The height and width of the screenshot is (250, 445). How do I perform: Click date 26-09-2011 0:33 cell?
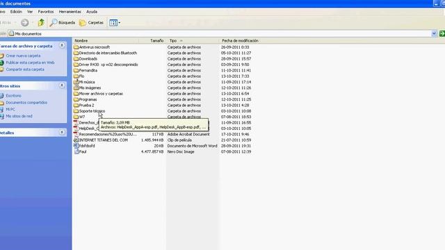tap(235, 47)
